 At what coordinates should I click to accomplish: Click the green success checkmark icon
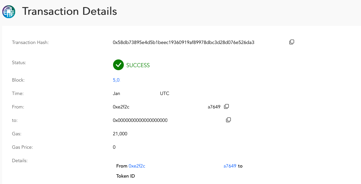coord(118,65)
